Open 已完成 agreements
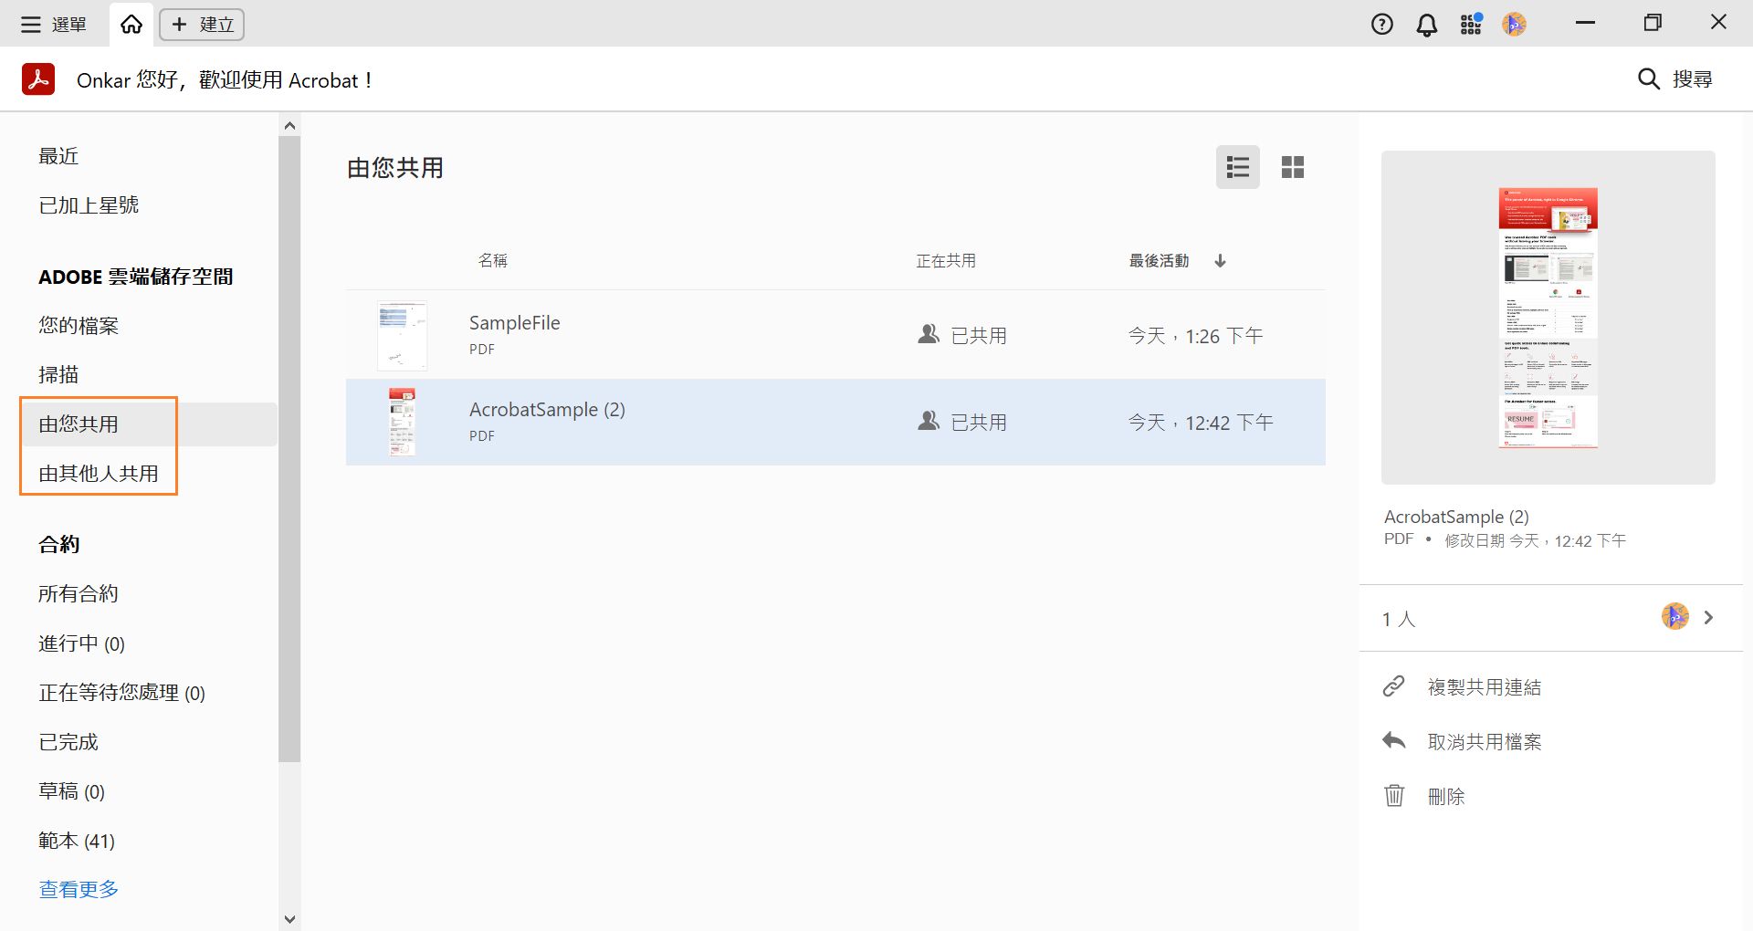Viewport: 1753px width, 931px height. pyautogui.click(x=68, y=742)
